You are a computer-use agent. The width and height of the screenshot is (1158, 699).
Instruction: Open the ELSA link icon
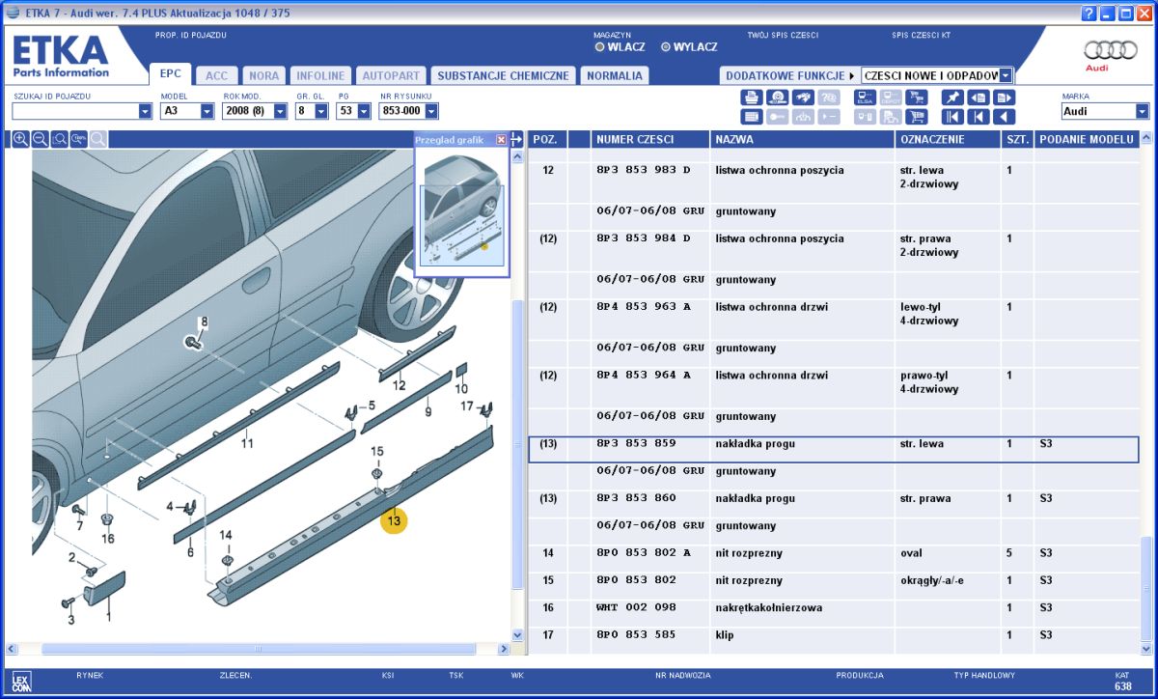(865, 98)
